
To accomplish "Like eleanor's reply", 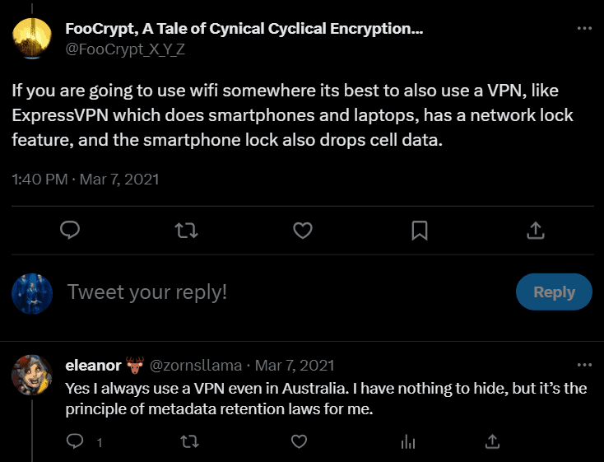I will (298, 441).
